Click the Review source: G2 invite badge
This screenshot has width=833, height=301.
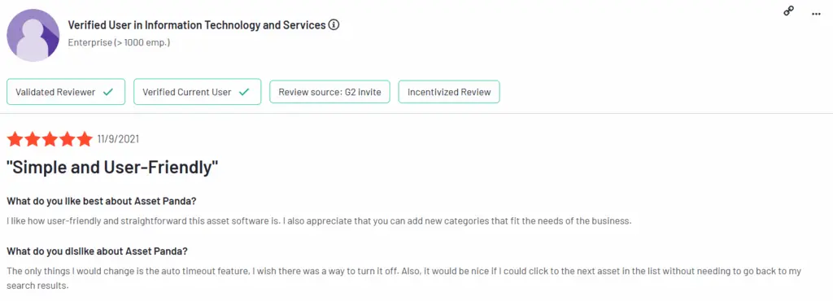click(x=330, y=92)
